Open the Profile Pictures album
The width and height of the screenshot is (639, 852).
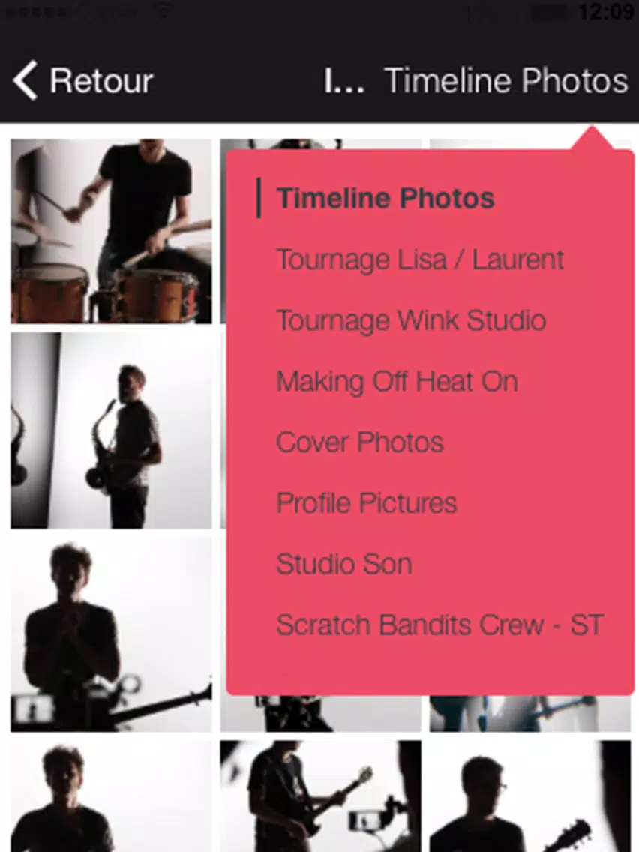click(x=366, y=502)
